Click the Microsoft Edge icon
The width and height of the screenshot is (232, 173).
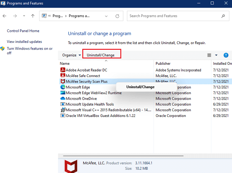click(63, 87)
